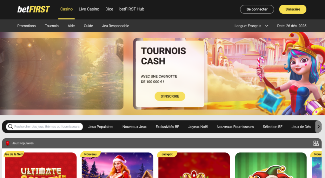Open the grid view icon in Jeux Populaires
The width and height of the screenshot is (325, 178).
tap(316, 143)
